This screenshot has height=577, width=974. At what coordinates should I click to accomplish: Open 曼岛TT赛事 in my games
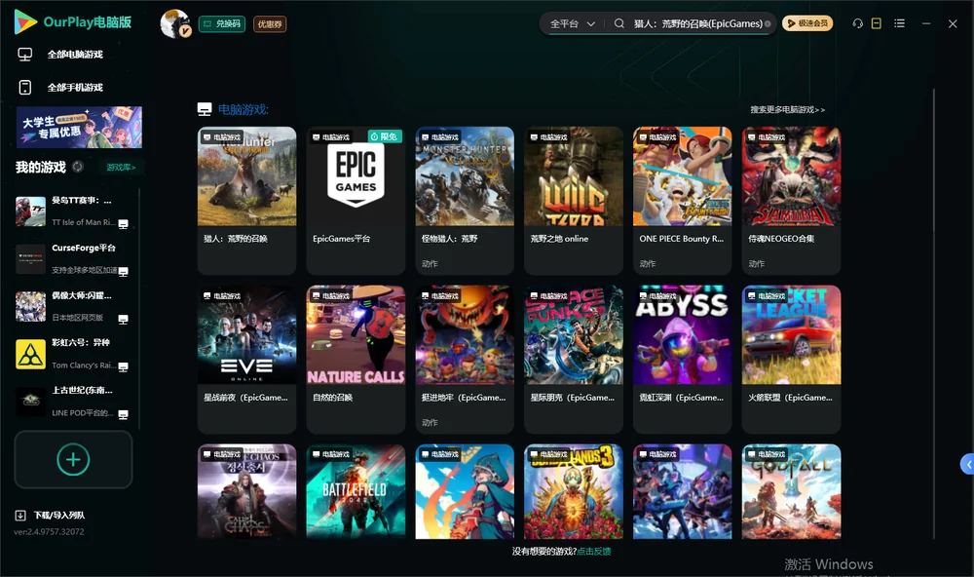tap(73, 212)
